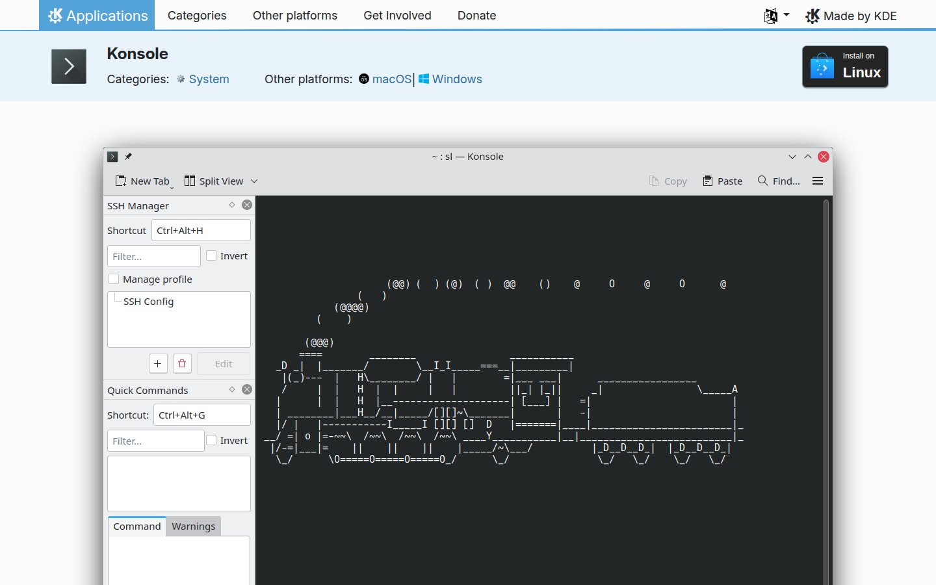Toggle the SSH Manager Invert checkbox
936x585 pixels.
tap(211, 255)
